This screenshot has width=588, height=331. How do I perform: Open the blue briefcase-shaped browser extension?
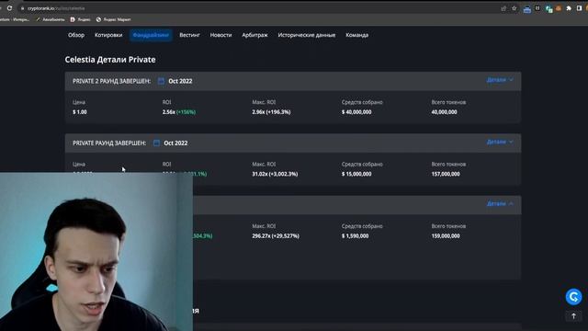click(x=526, y=9)
